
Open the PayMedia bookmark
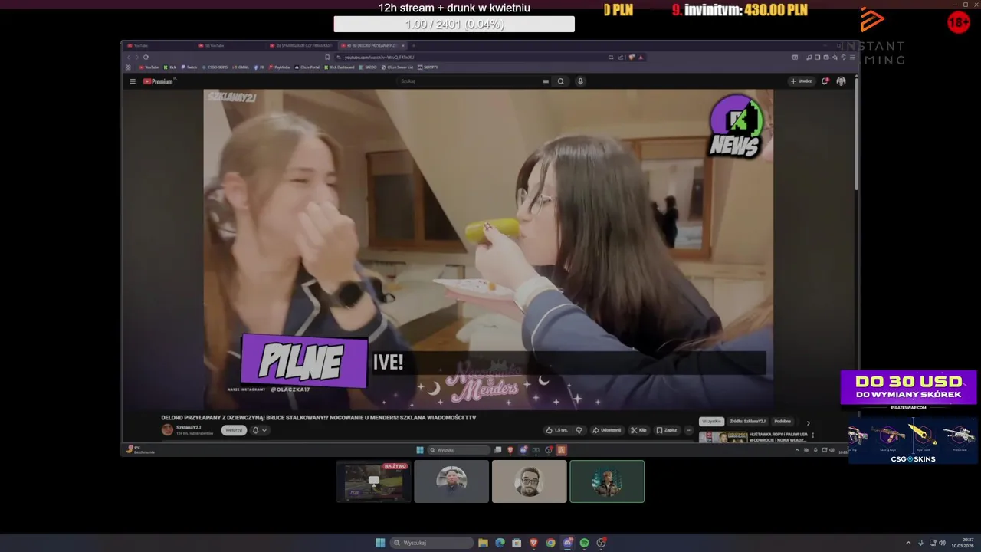tap(280, 67)
